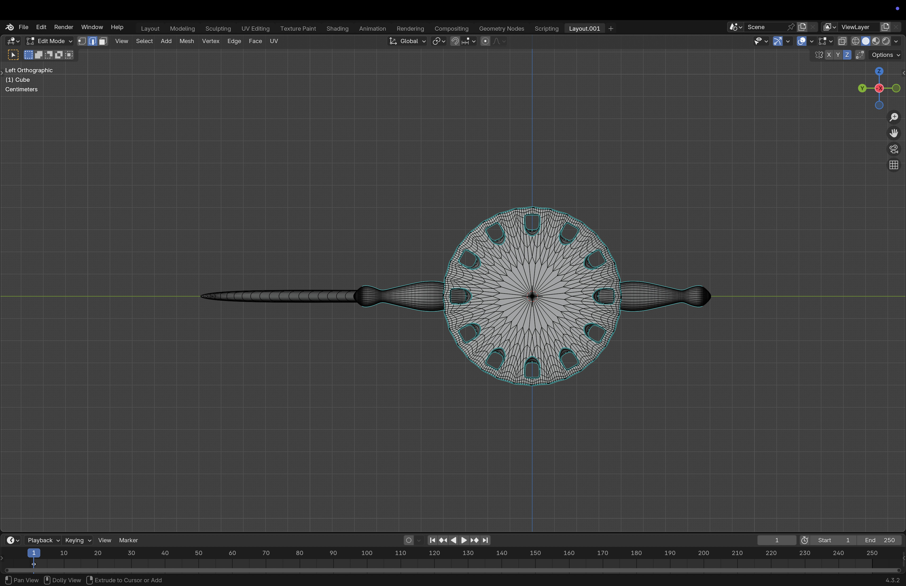Toggle viewport gizmos display

coord(778,41)
